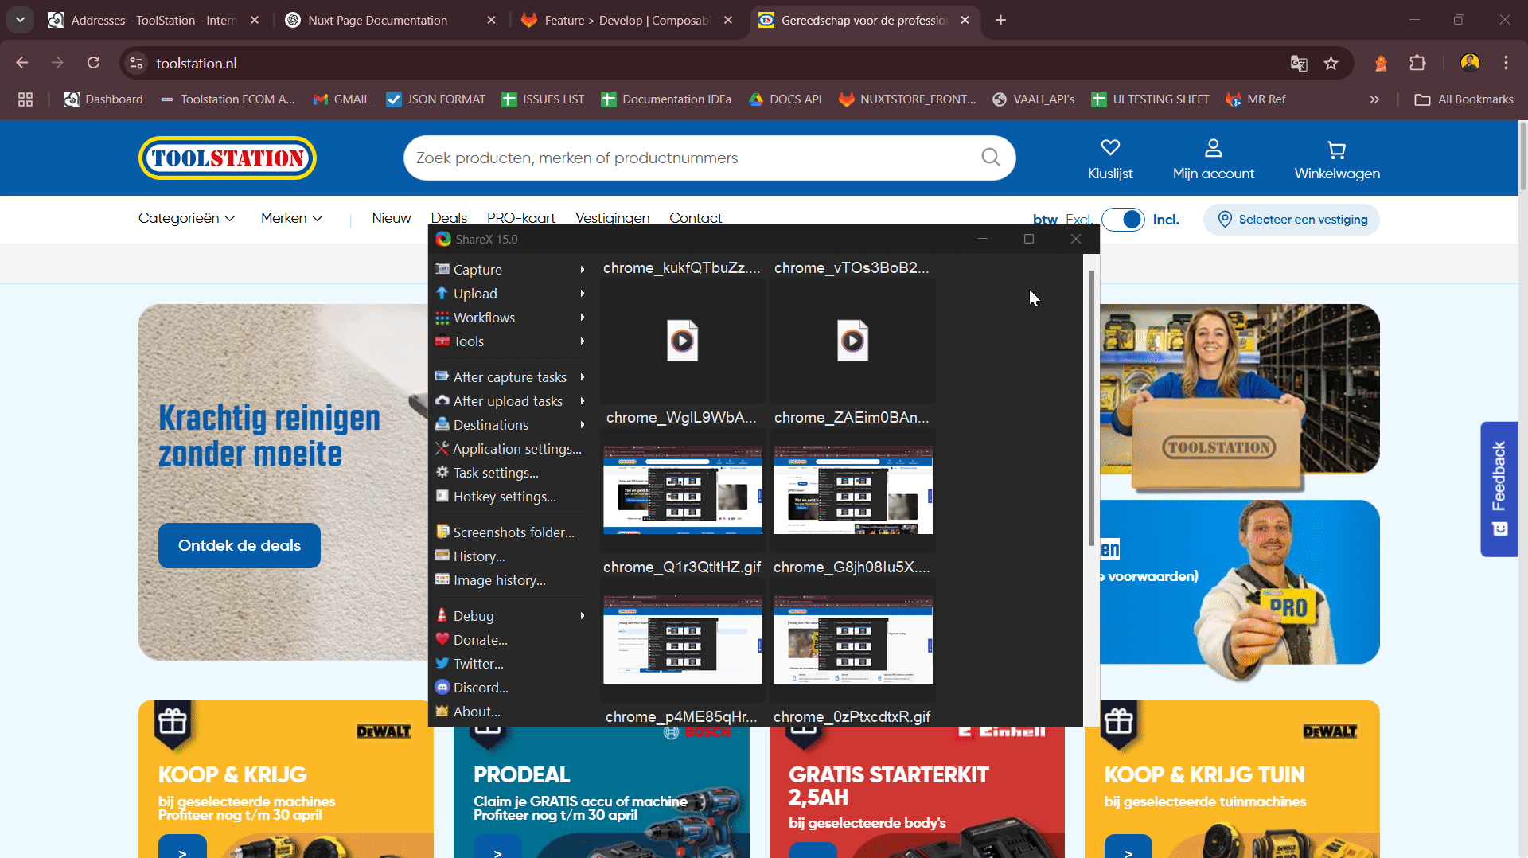Expand the Merken dropdown

291,218
